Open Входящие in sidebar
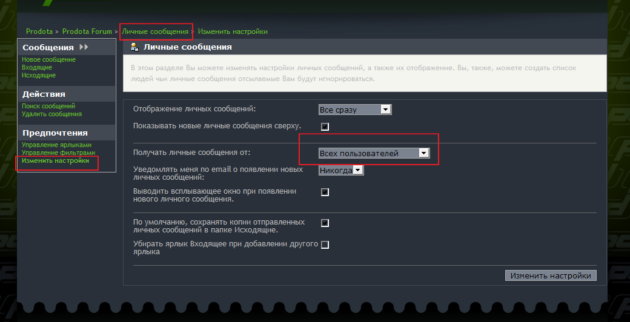This screenshot has width=630, height=322. click(37, 67)
